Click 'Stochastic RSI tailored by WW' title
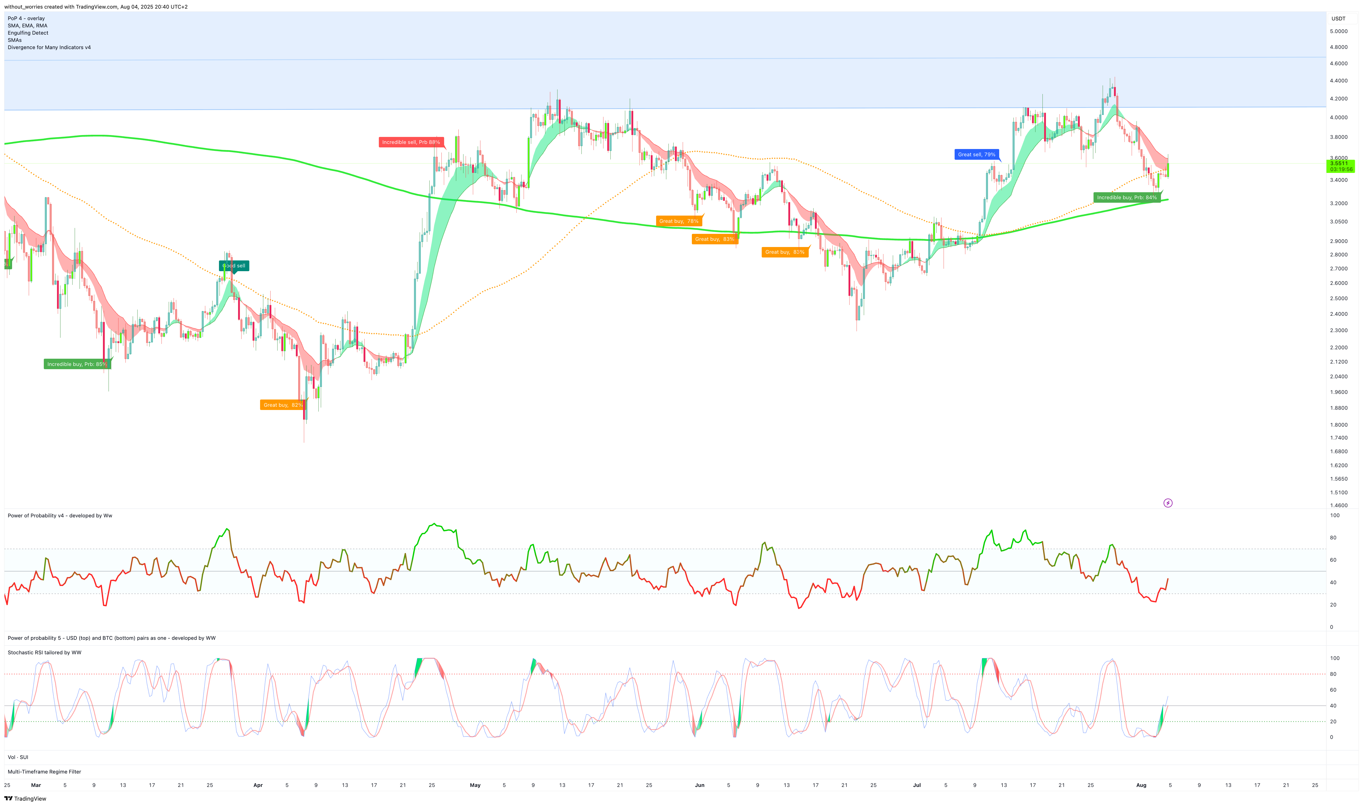Viewport: 1363px width, 806px height. click(45, 652)
